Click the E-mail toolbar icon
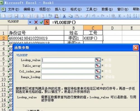Screen dimensions: 140x111 29,16
